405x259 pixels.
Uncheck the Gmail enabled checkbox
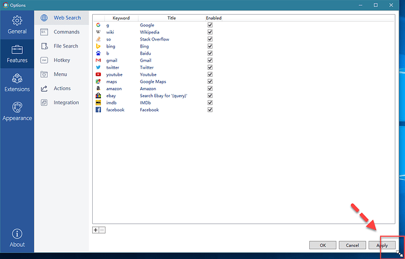coord(210,60)
